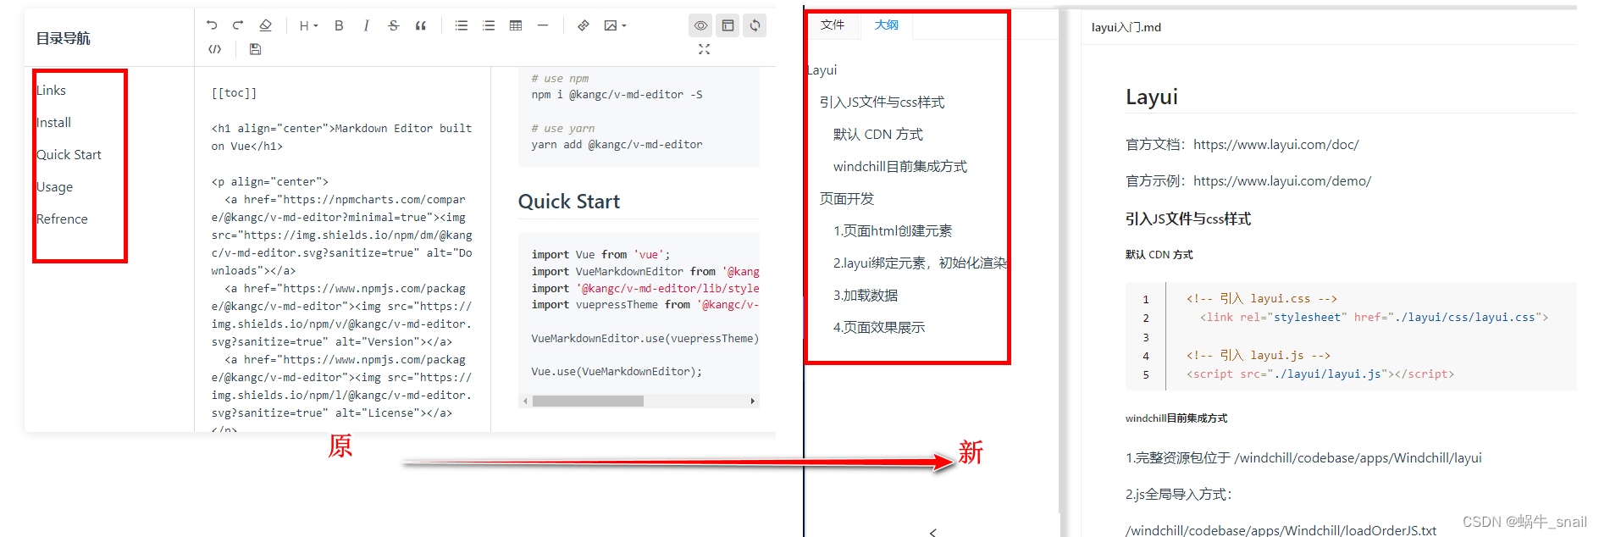Insert an ordered numbered list

489,25
